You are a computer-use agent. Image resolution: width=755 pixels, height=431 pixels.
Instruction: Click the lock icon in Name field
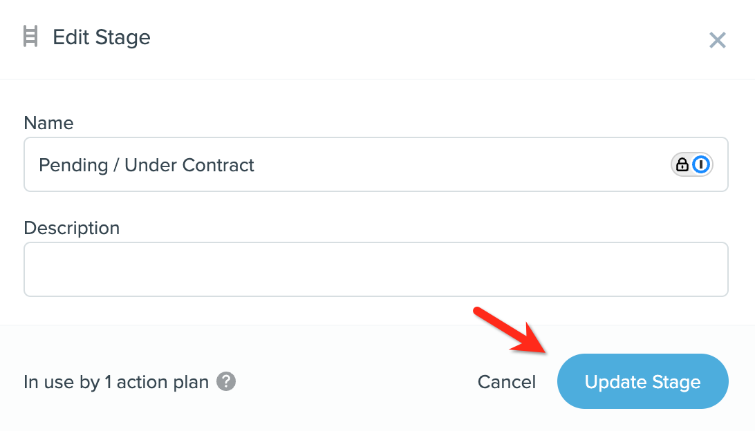coord(682,164)
